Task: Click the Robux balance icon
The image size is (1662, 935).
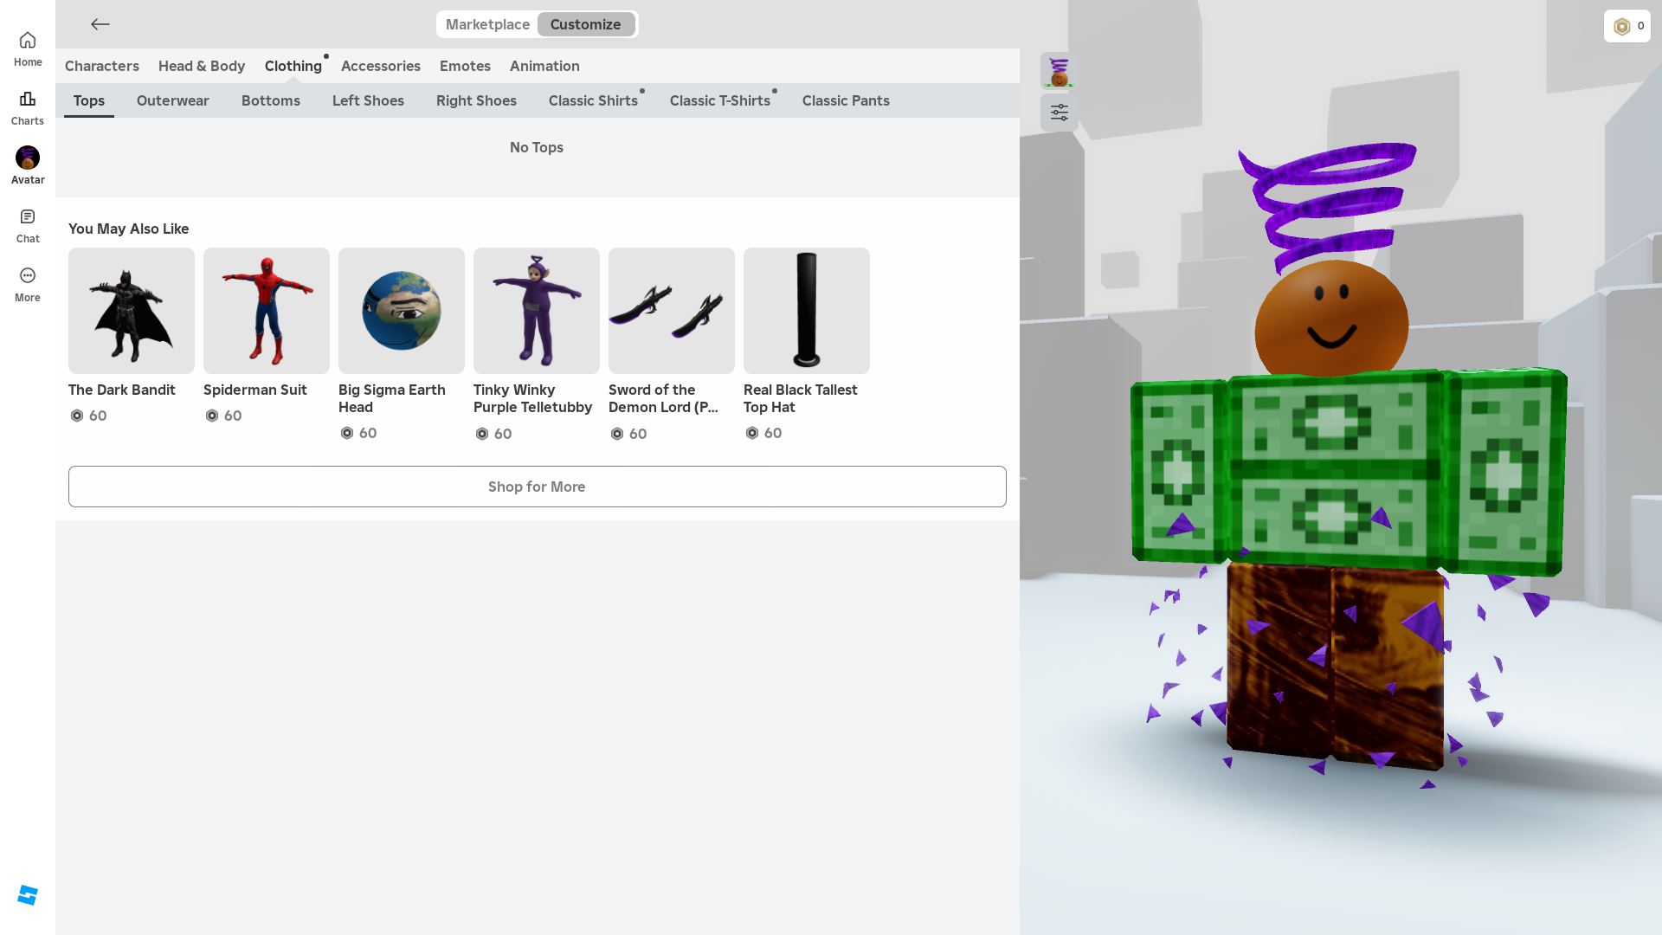Action: pyautogui.click(x=1621, y=26)
